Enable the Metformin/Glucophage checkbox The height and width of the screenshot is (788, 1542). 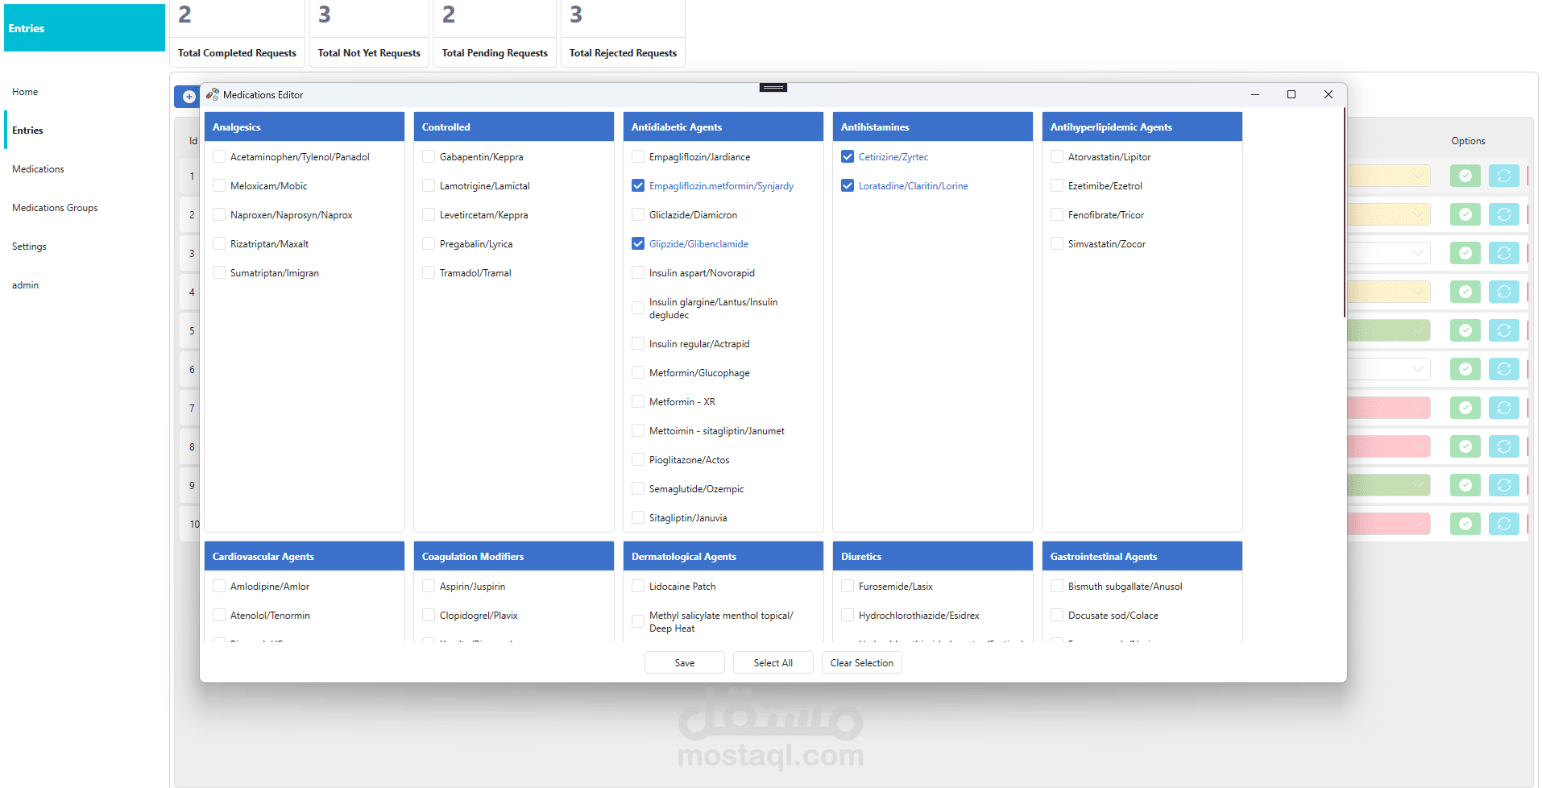638,373
